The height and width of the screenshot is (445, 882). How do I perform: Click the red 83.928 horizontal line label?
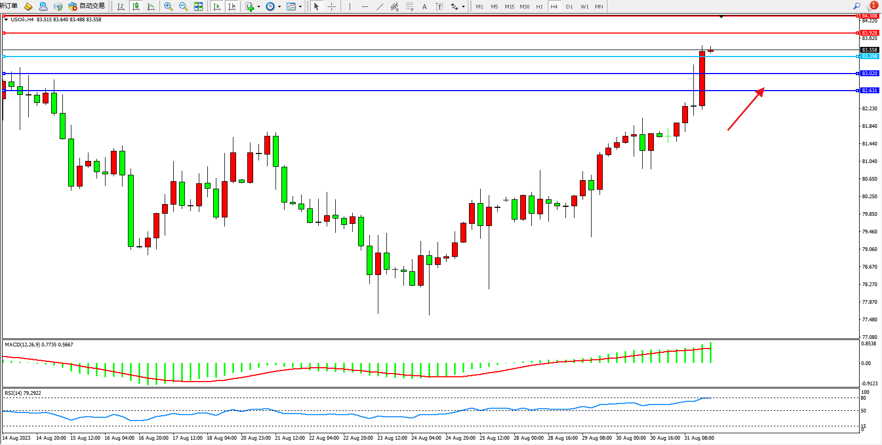click(x=869, y=33)
